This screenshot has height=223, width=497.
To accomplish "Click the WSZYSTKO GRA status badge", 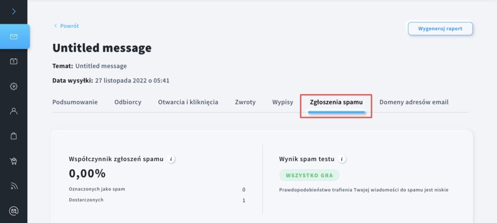I will [x=309, y=175].
